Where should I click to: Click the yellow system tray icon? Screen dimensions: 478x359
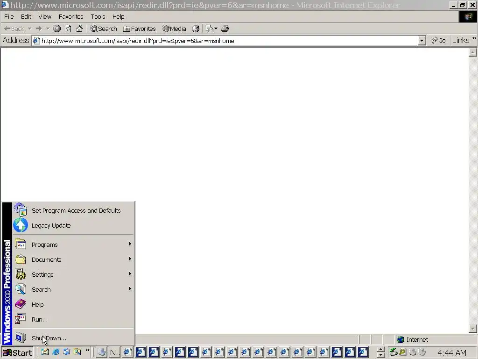click(403, 352)
